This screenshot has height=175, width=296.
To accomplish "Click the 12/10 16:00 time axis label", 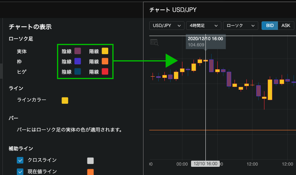I will click(x=205, y=164).
